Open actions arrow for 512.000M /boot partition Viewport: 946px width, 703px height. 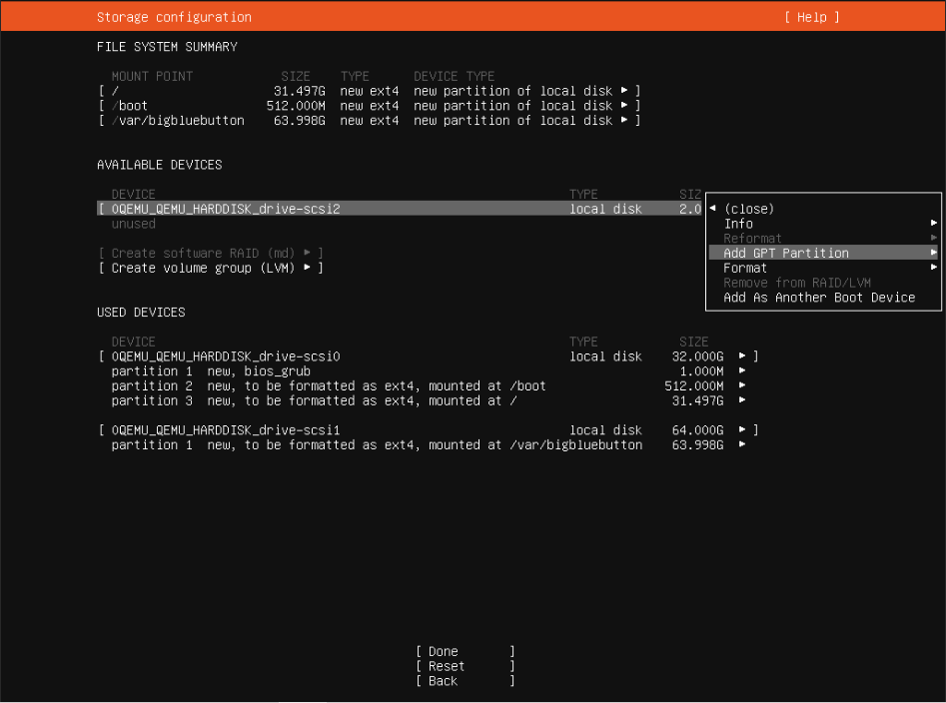tap(742, 386)
